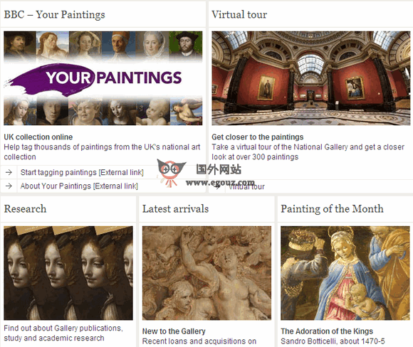The height and width of the screenshot is (347, 413).
Task: Click New to the Gallery caption
Action: [174, 331]
